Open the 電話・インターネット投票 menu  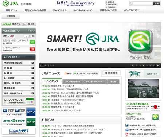(x=35, y=11)
